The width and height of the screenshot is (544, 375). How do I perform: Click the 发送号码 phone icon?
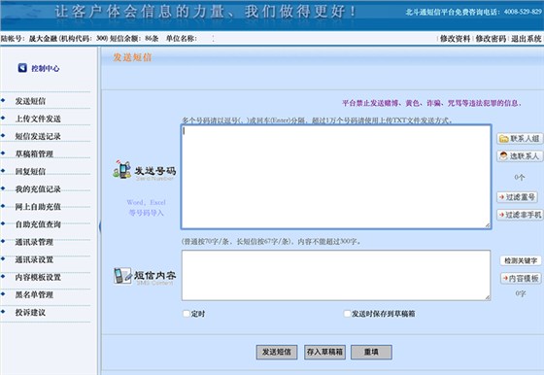tap(122, 170)
